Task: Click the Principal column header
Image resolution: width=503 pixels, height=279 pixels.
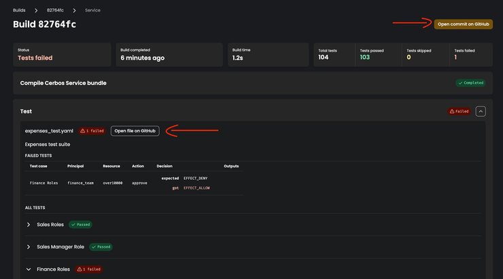Action: [75, 166]
